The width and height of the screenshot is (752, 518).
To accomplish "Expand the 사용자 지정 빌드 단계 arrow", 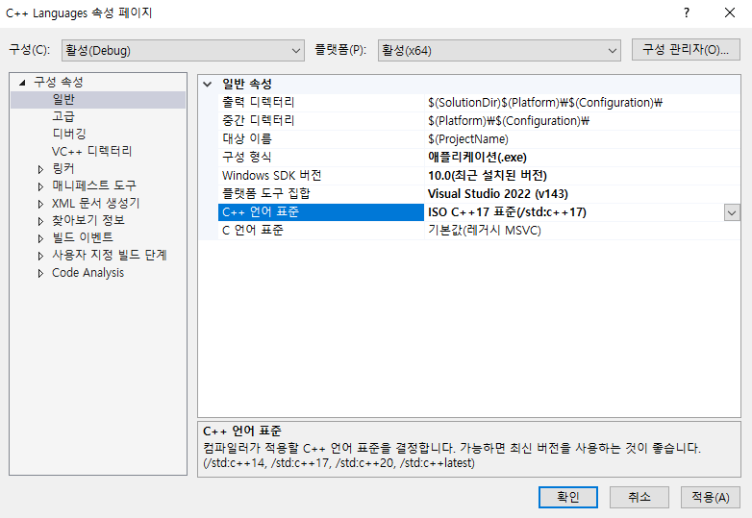I will 40,256.
